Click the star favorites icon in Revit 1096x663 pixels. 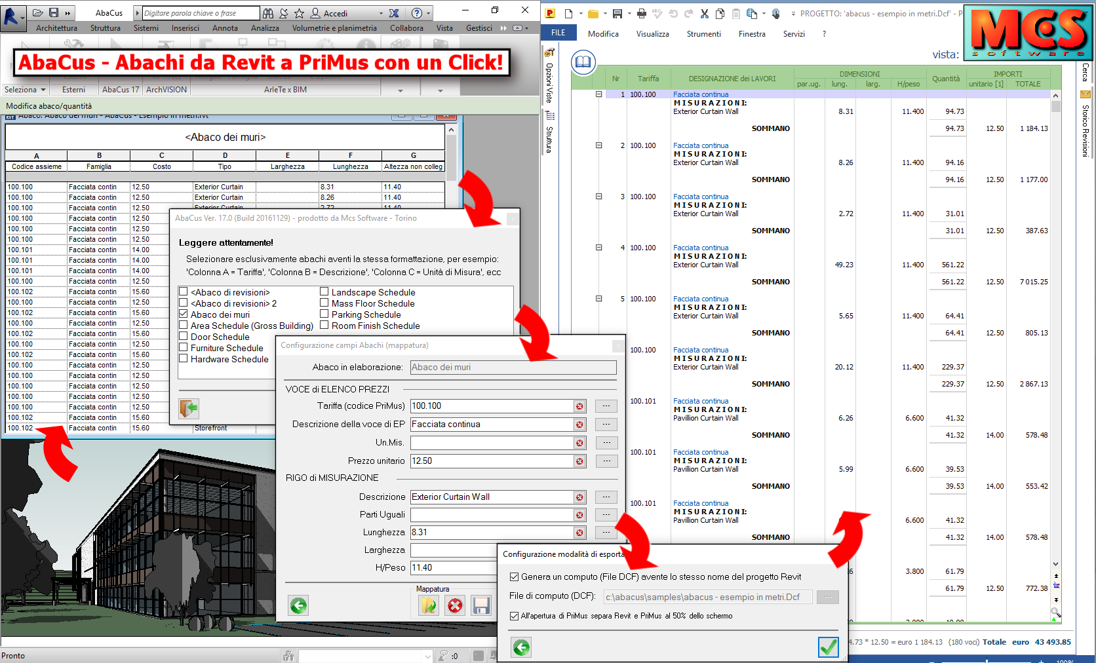299,13
